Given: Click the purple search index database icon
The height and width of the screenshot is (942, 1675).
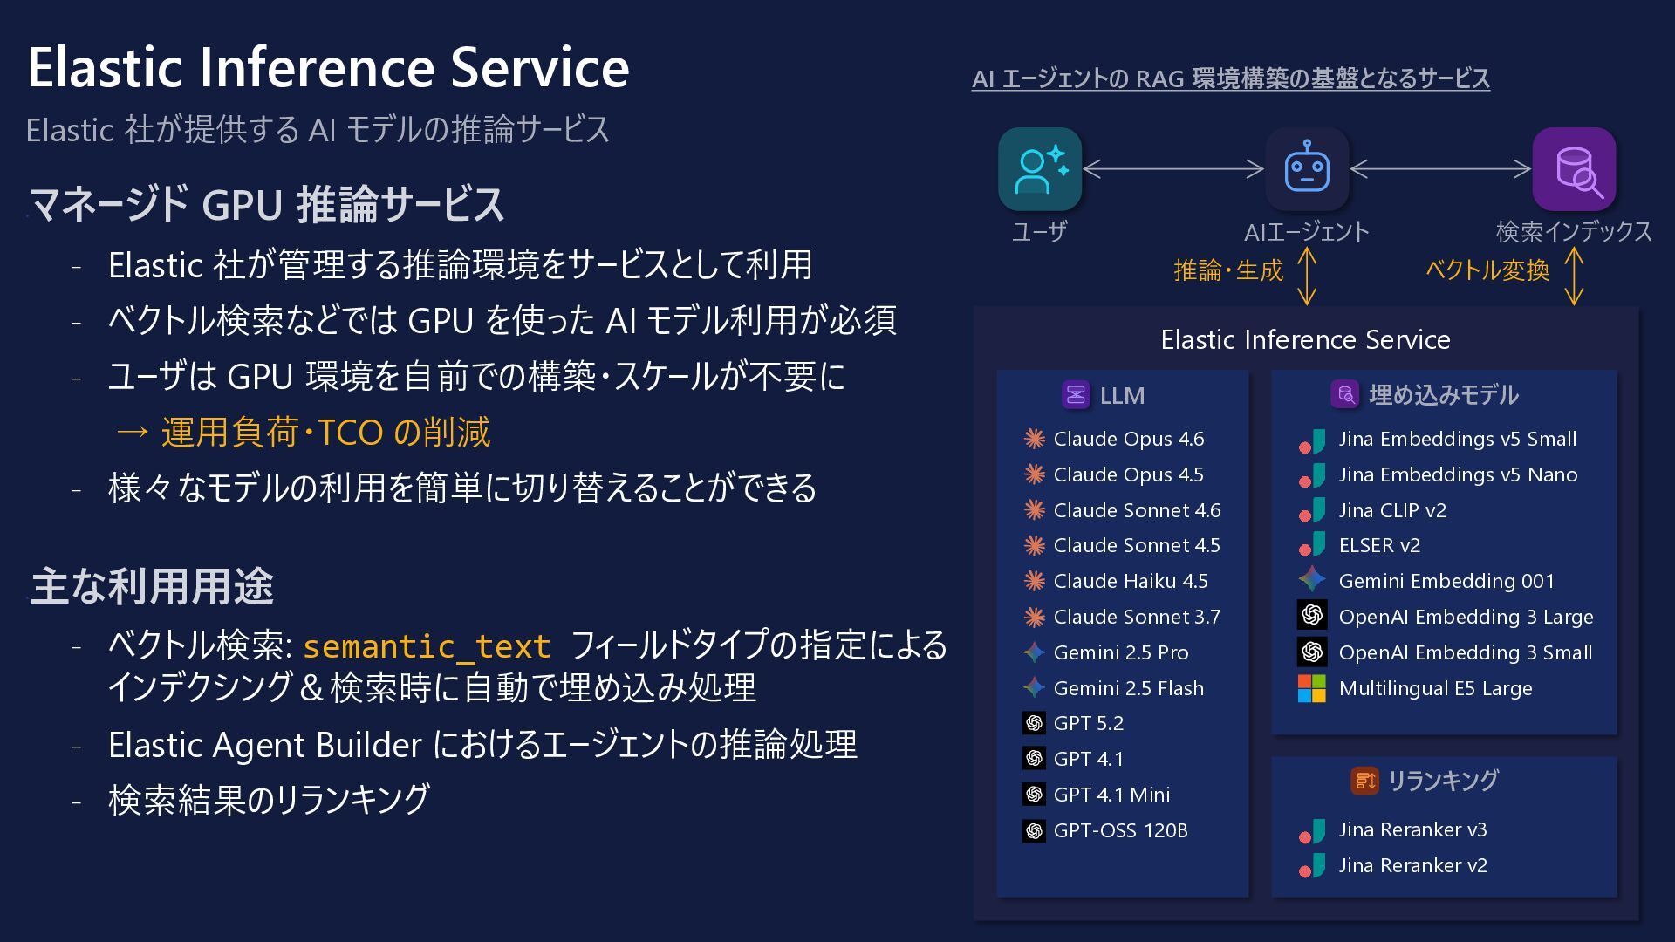Looking at the screenshot, I should (x=1575, y=169).
